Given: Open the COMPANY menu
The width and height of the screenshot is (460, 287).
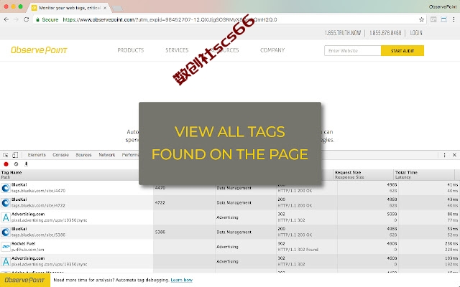Looking at the screenshot, I should point(272,50).
